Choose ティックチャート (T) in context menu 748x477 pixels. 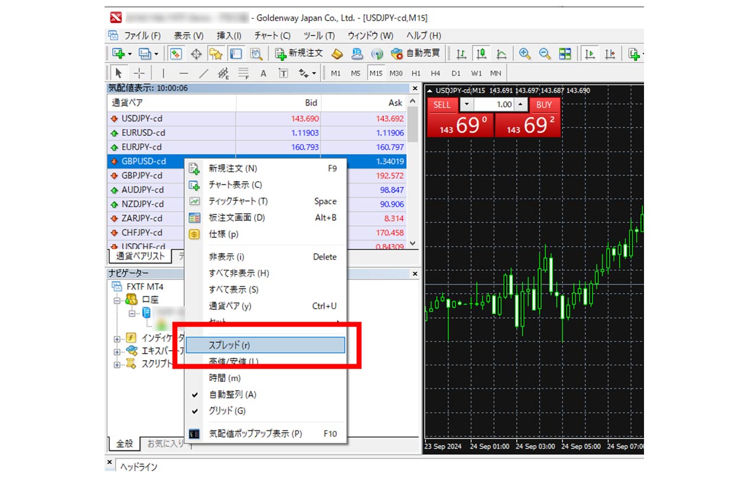pyautogui.click(x=265, y=201)
